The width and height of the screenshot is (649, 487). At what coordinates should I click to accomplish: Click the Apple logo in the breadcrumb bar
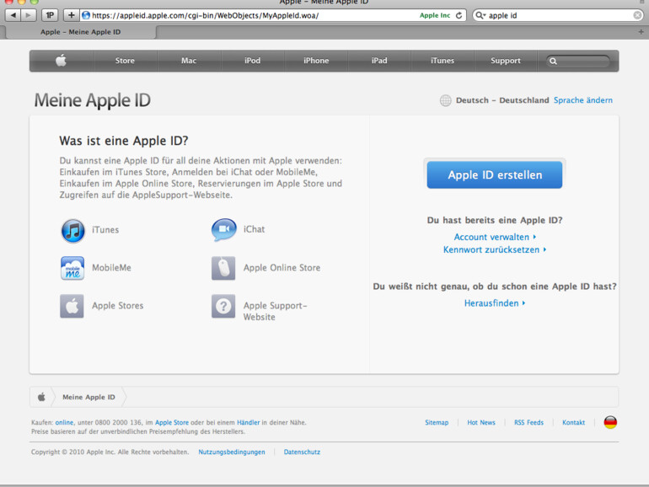(x=41, y=397)
